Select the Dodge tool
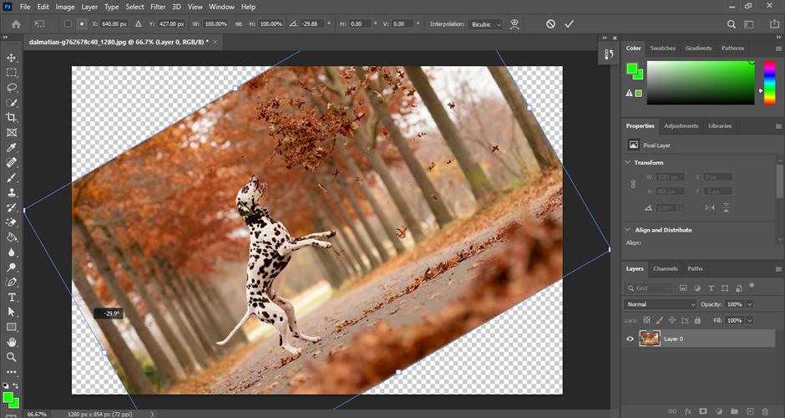Image resolution: width=785 pixels, height=418 pixels. point(11,268)
